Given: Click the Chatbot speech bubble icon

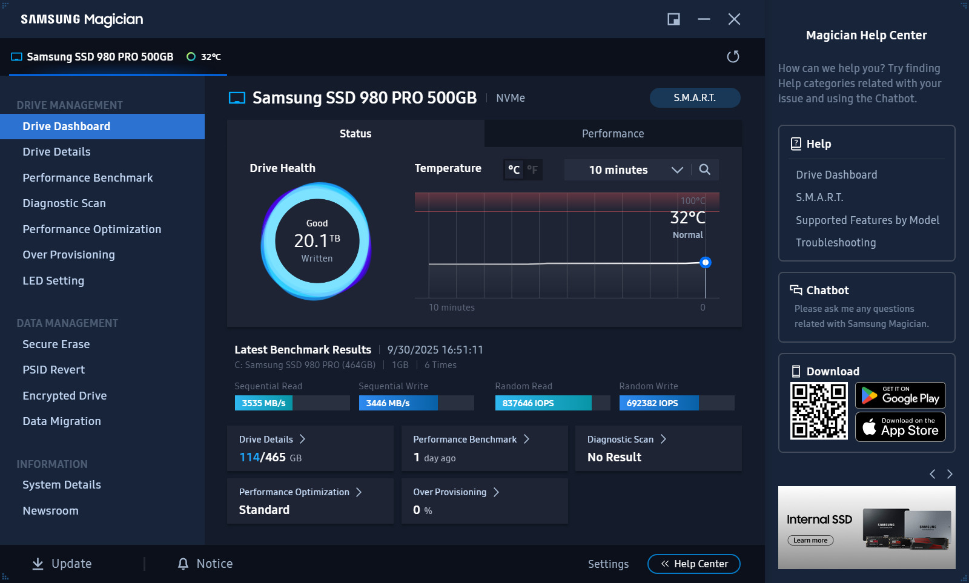Looking at the screenshot, I should tap(796, 290).
